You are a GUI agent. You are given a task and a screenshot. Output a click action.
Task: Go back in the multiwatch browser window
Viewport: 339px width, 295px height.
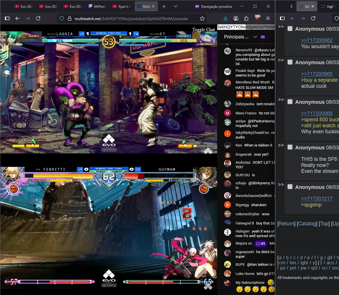pyautogui.click(x=17, y=18)
